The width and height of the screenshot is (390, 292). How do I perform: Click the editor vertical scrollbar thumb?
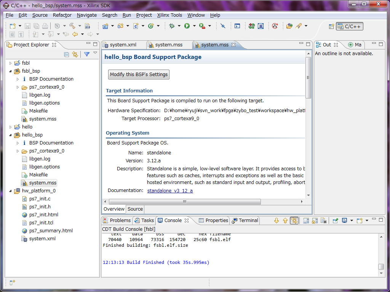(308, 78)
